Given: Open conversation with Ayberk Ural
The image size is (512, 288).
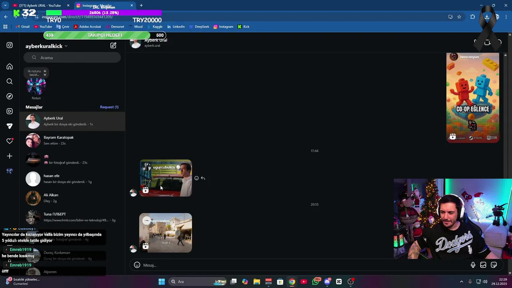Looking at the screenshot, I should (x=72, y=121).
